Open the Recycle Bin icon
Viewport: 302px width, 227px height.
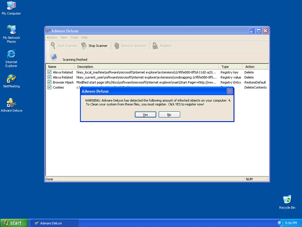pyautogui.click(x=287, y=199)
